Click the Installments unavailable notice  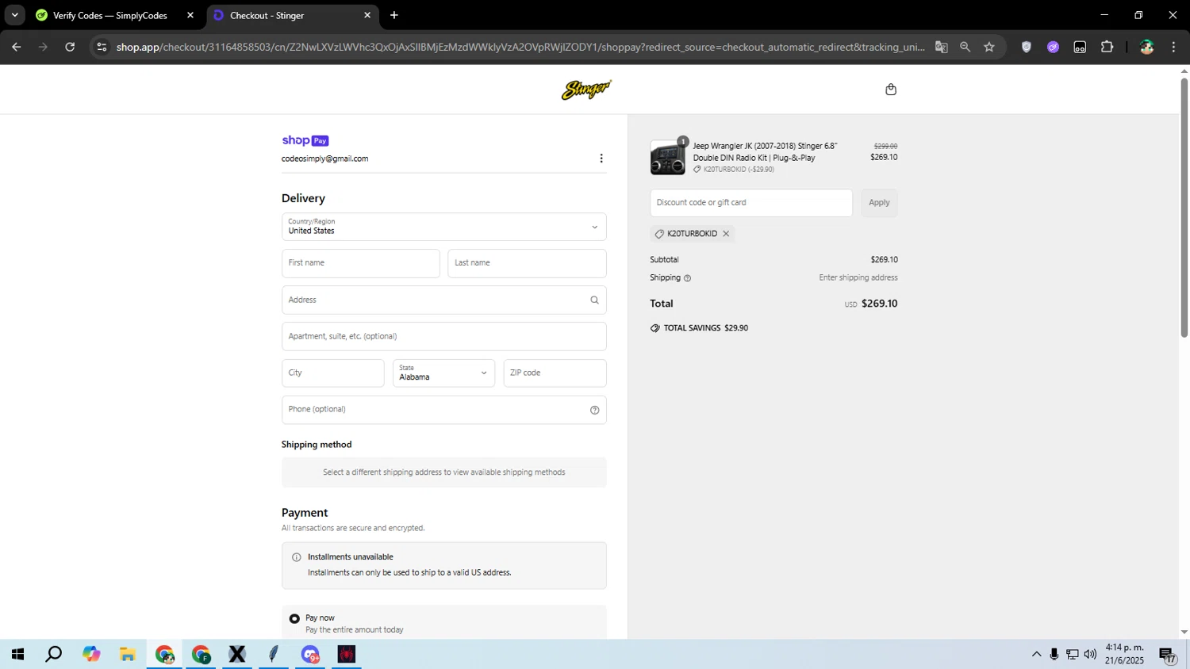tap(444, 565)
